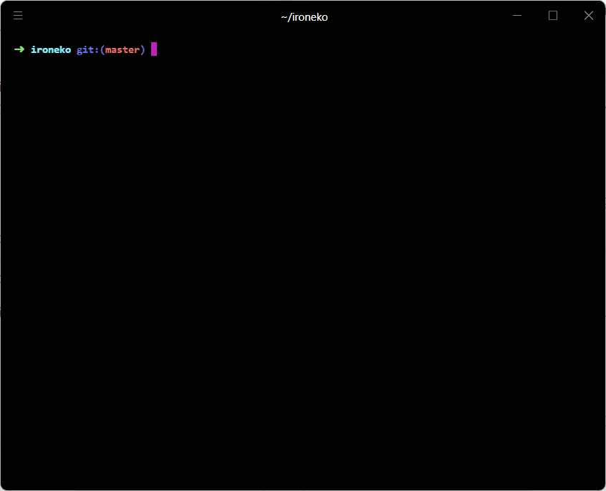606x491 pixels.
Task: Click the blank line space right of cursor
Action: pos(358,49)
